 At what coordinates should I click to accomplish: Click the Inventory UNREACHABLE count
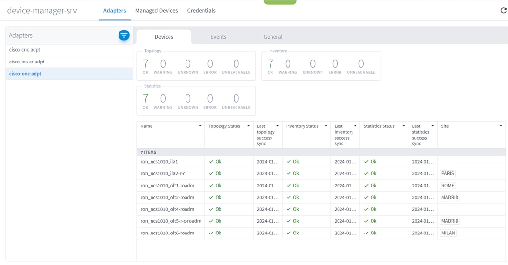pos(361,64)
